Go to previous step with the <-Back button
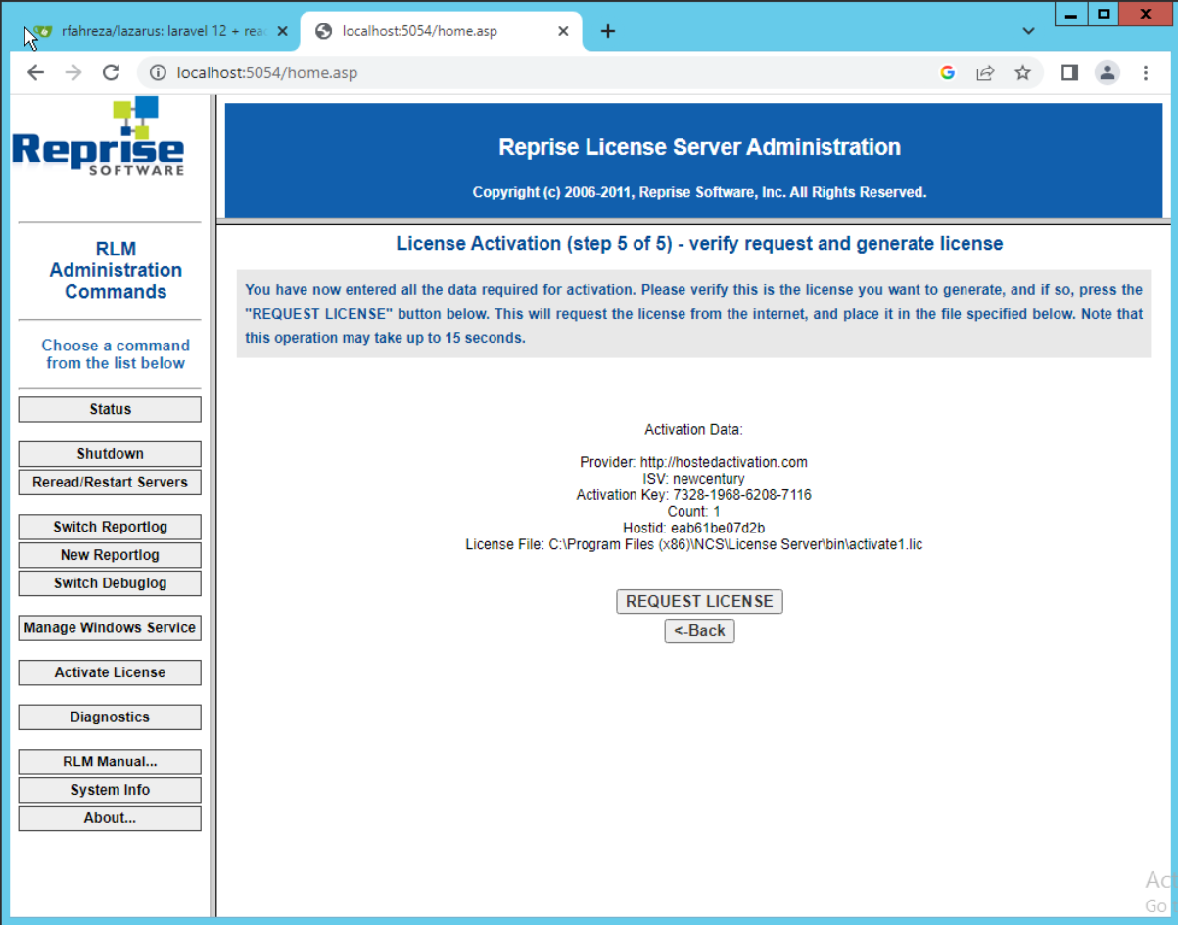This screenshot has height=925, width=1178. coord(699,630)
